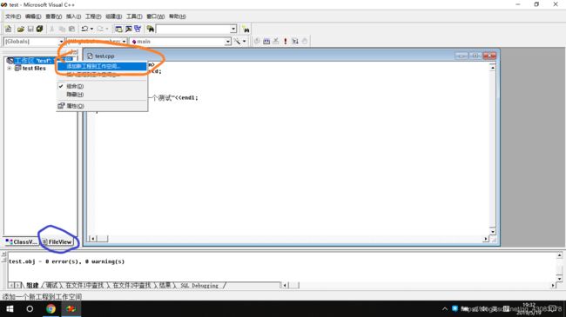Viewport: 566px width, 317px height.
Task: Click the Stop Build icon
Action: 276,41
